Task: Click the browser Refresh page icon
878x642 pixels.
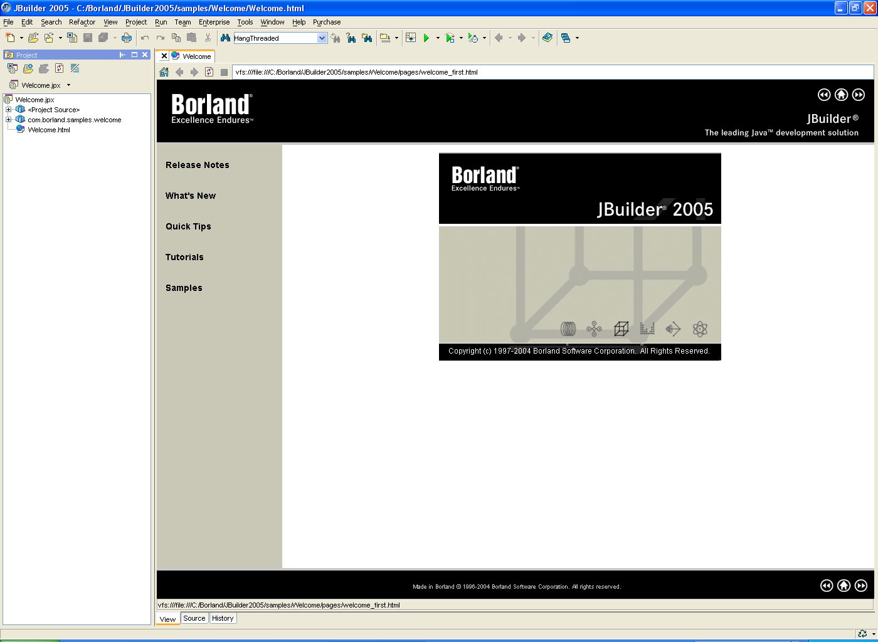Action: point(209,72)
